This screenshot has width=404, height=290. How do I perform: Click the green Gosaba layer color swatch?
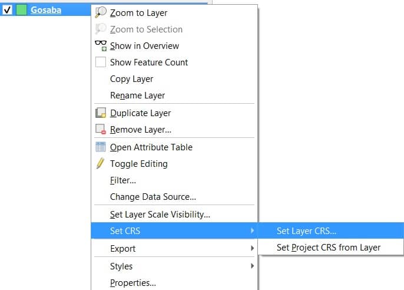(x=21, y=10)
